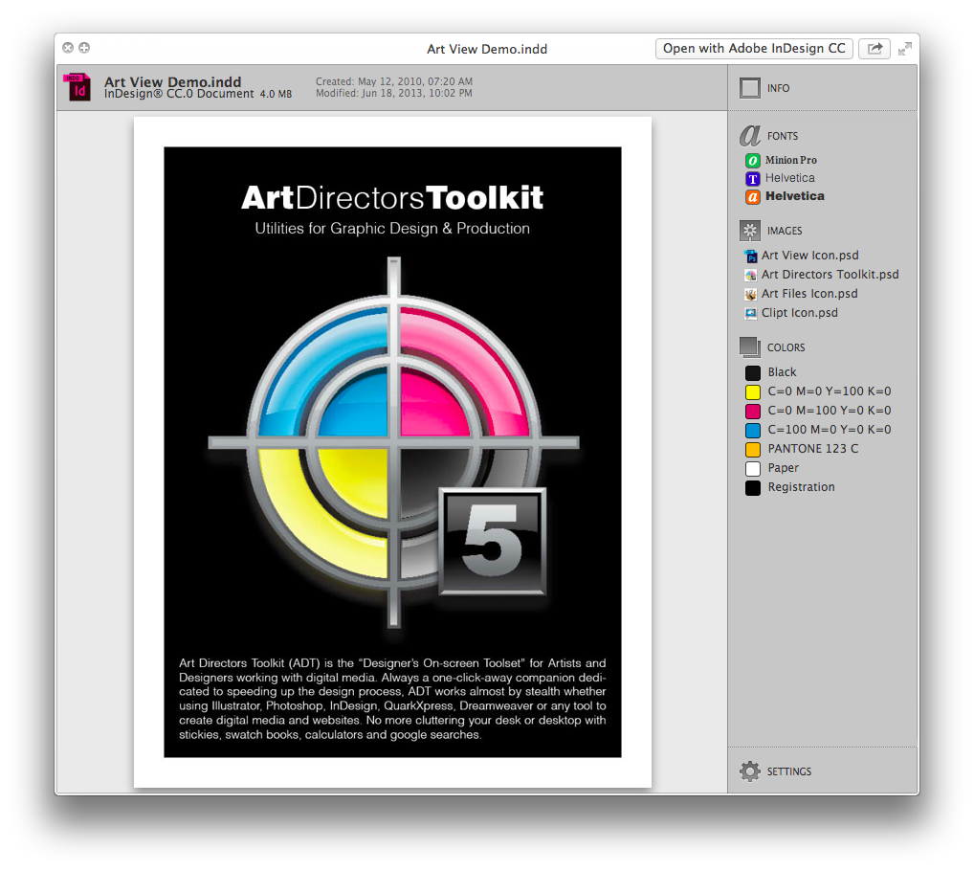
Task: Open with Adobe InDesign CC button
Action: click(754, 49)
